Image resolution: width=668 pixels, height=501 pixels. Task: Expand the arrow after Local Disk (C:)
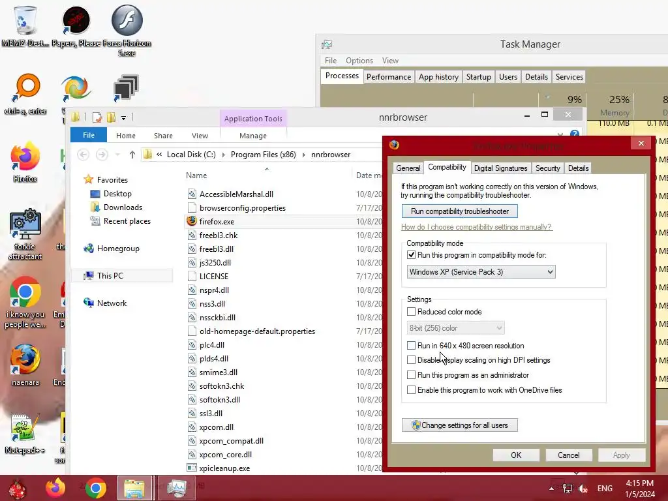coord(223,155)
